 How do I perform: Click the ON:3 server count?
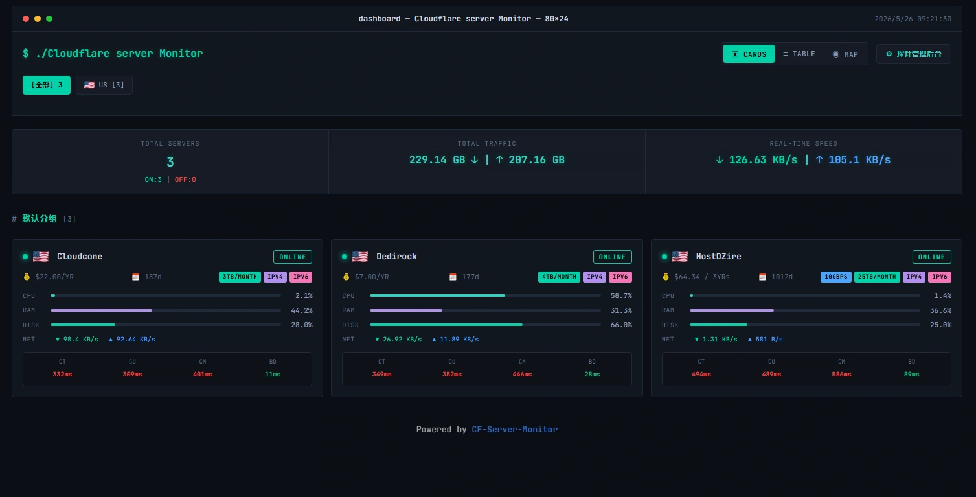tap(153, 179)
